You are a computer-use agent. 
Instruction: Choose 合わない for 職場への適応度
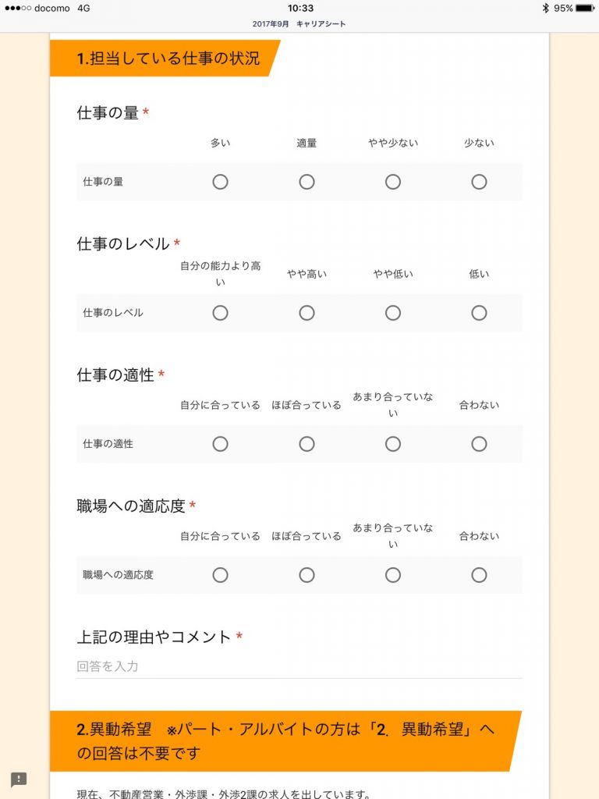[x=479, y=575]
